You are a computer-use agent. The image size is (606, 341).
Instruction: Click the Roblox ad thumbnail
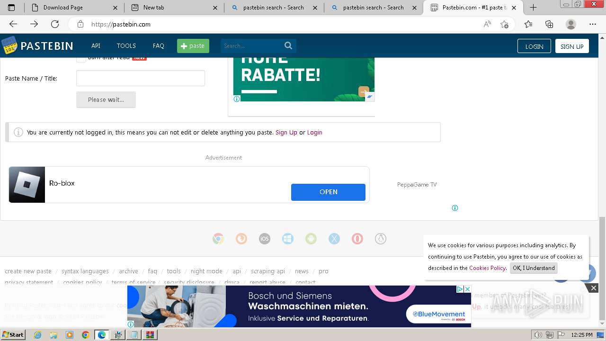27,185
